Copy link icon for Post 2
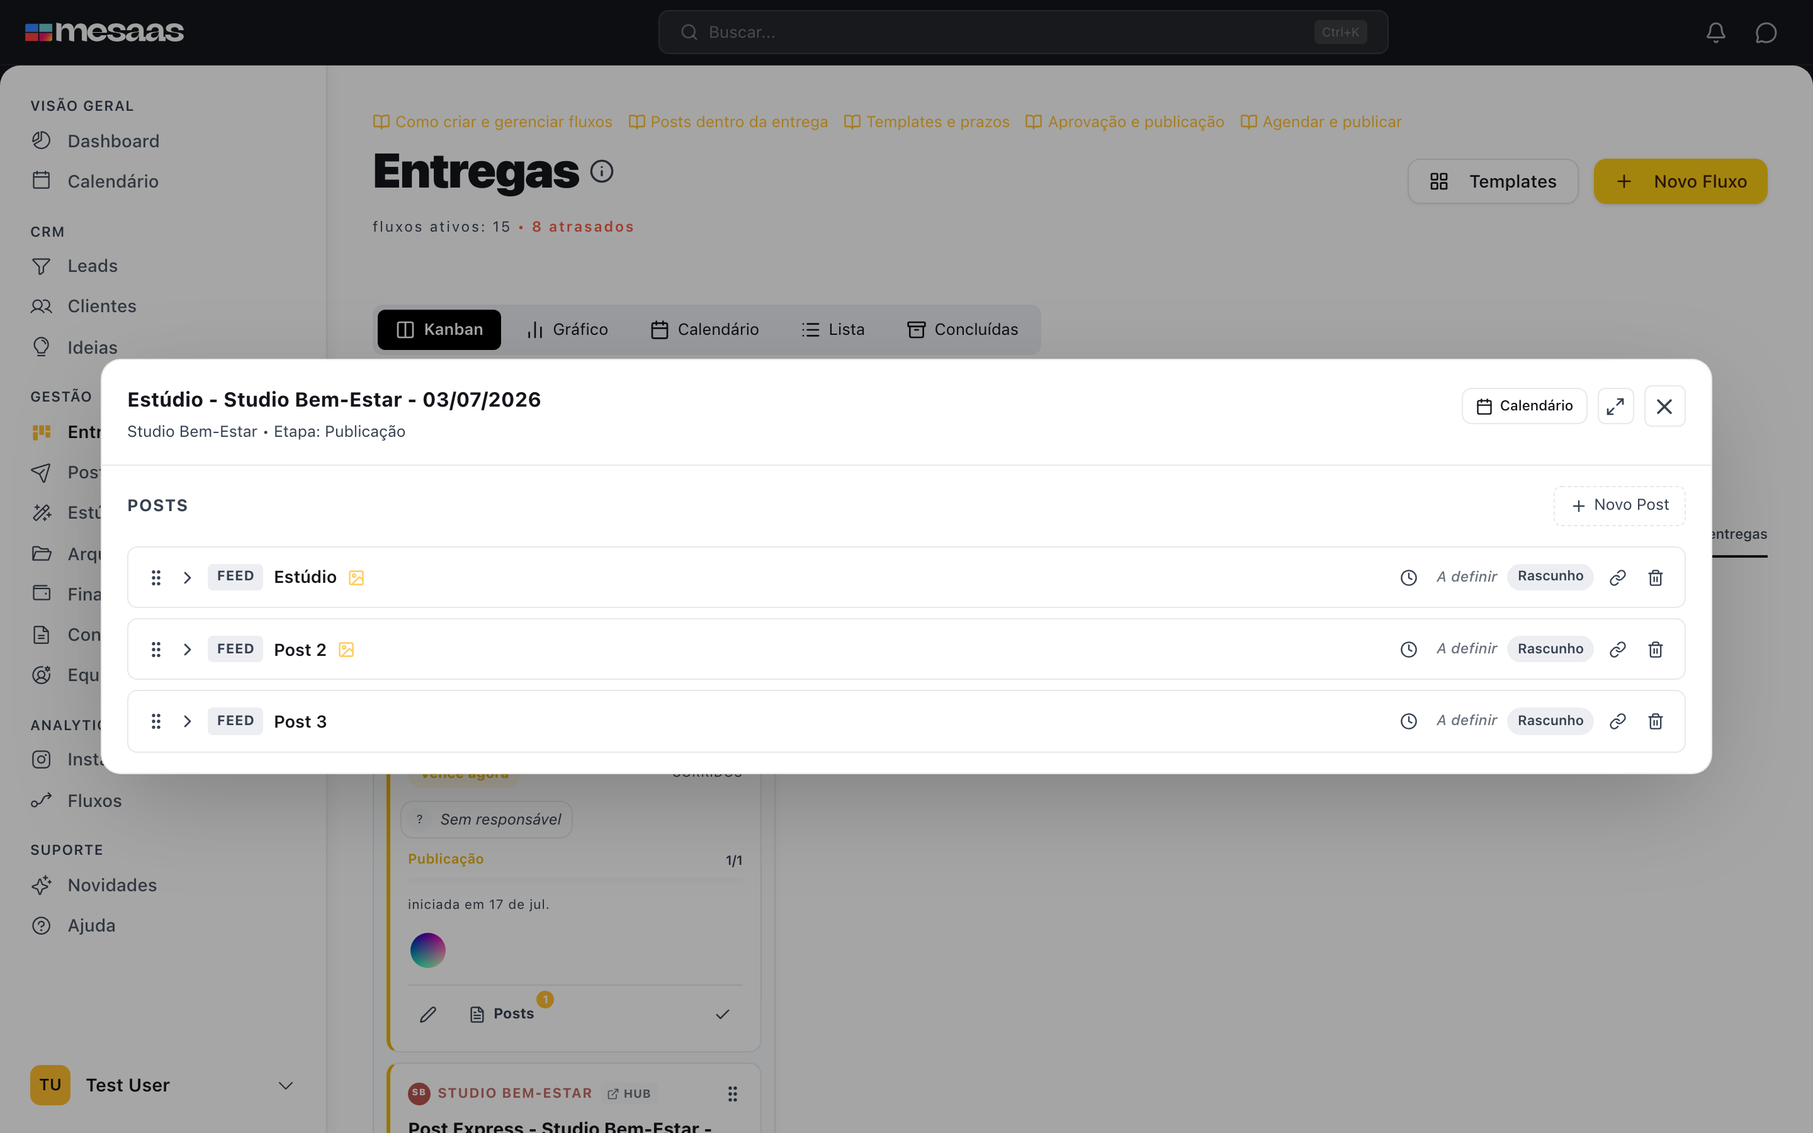This screenshot has width=1813, height=1133. [x=1617, y=649]
